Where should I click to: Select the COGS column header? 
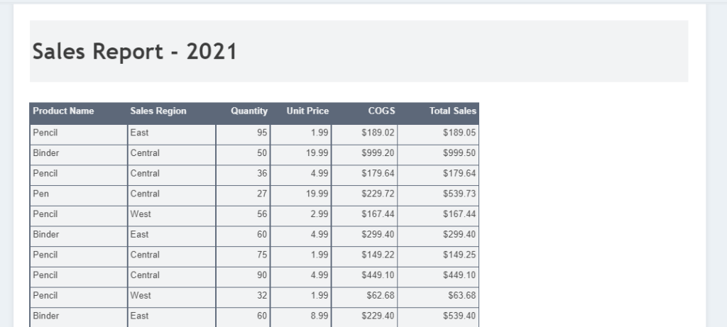381,111
